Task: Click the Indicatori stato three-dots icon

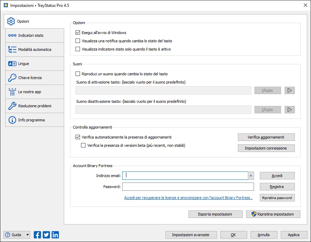Action: coord(12,35)
